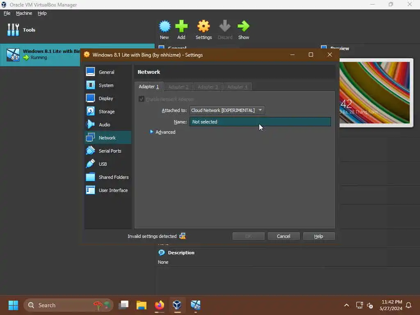Click the invalid settings warning icon
This screenshot has height=315, width=420.
click(183, 236)
